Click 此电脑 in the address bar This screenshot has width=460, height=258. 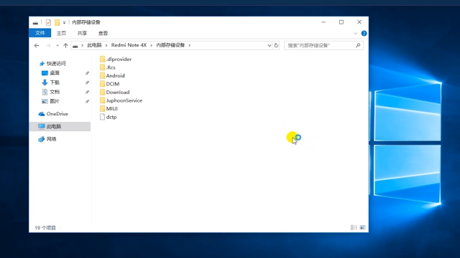(x=94, y=45)
